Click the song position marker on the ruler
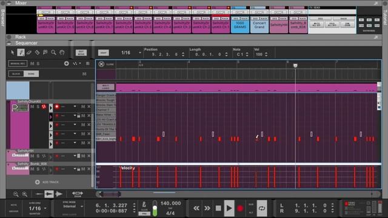 [x=295, y=65]
